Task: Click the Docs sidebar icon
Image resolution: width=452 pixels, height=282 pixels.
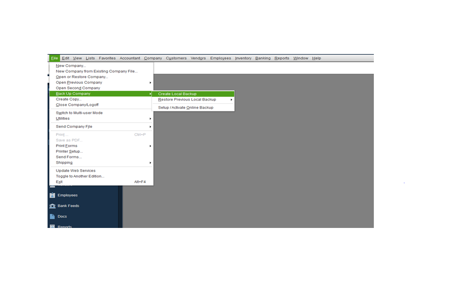Action: click(52, 216)
